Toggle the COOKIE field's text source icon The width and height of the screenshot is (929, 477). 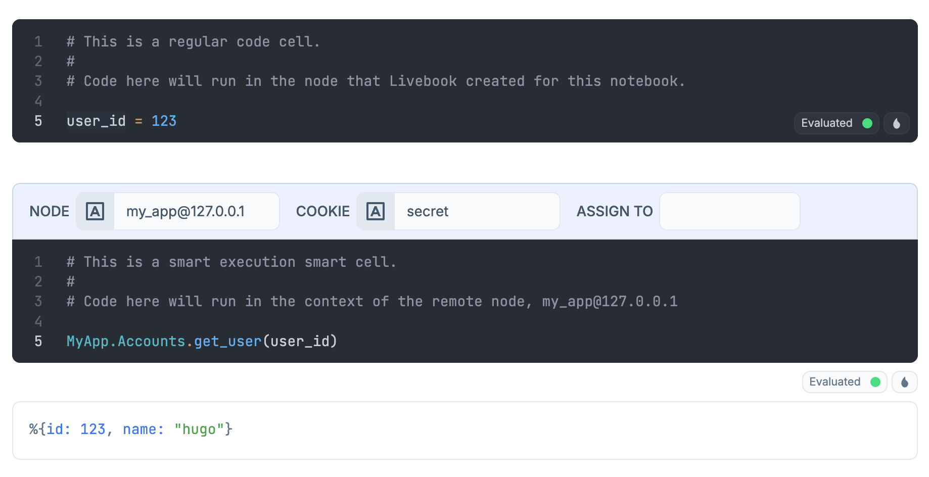point(376,211)
